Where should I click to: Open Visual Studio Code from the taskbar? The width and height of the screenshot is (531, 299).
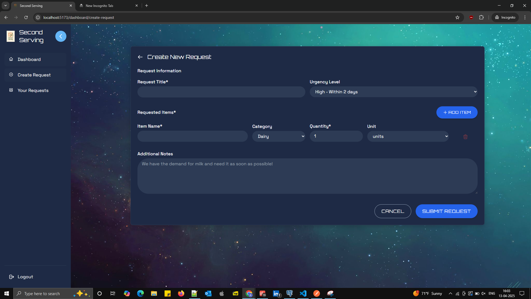coord(303,293)
